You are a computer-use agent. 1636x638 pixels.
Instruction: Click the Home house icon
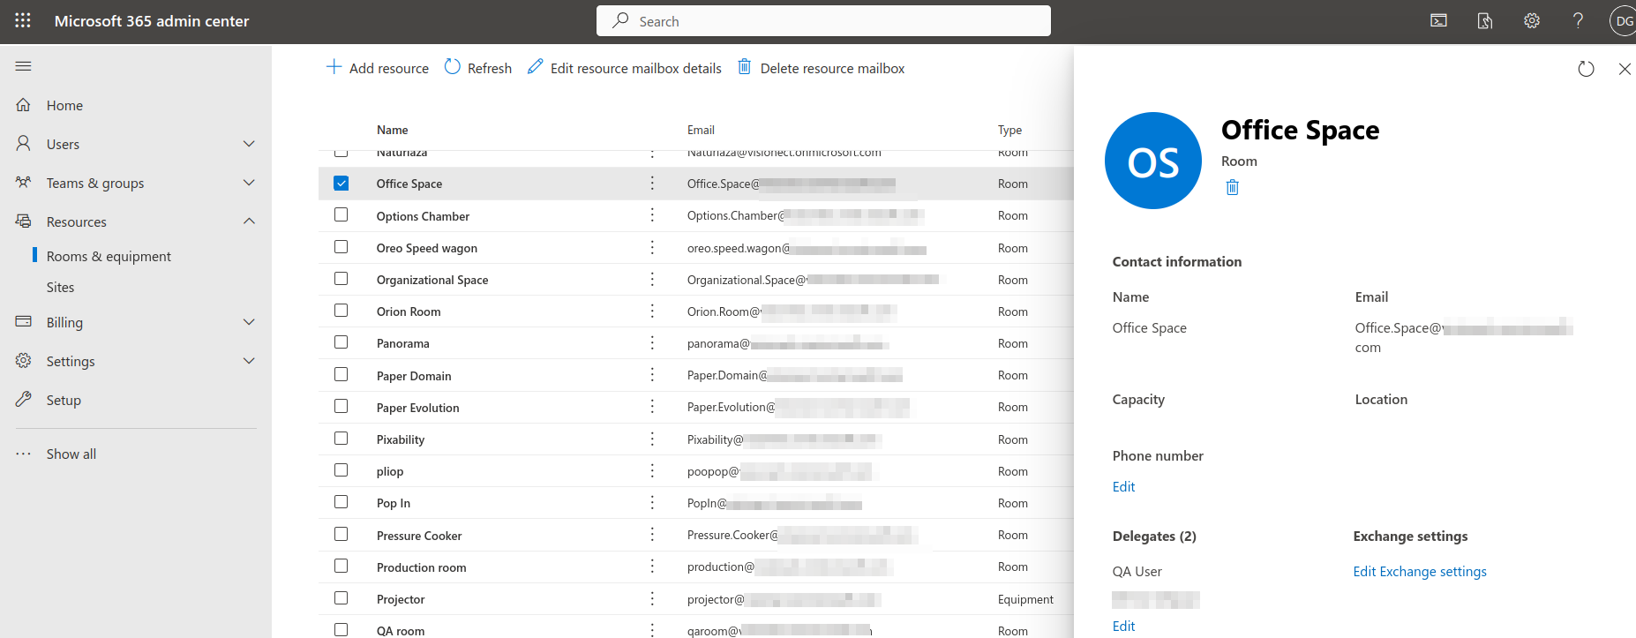tap(24, 105)
